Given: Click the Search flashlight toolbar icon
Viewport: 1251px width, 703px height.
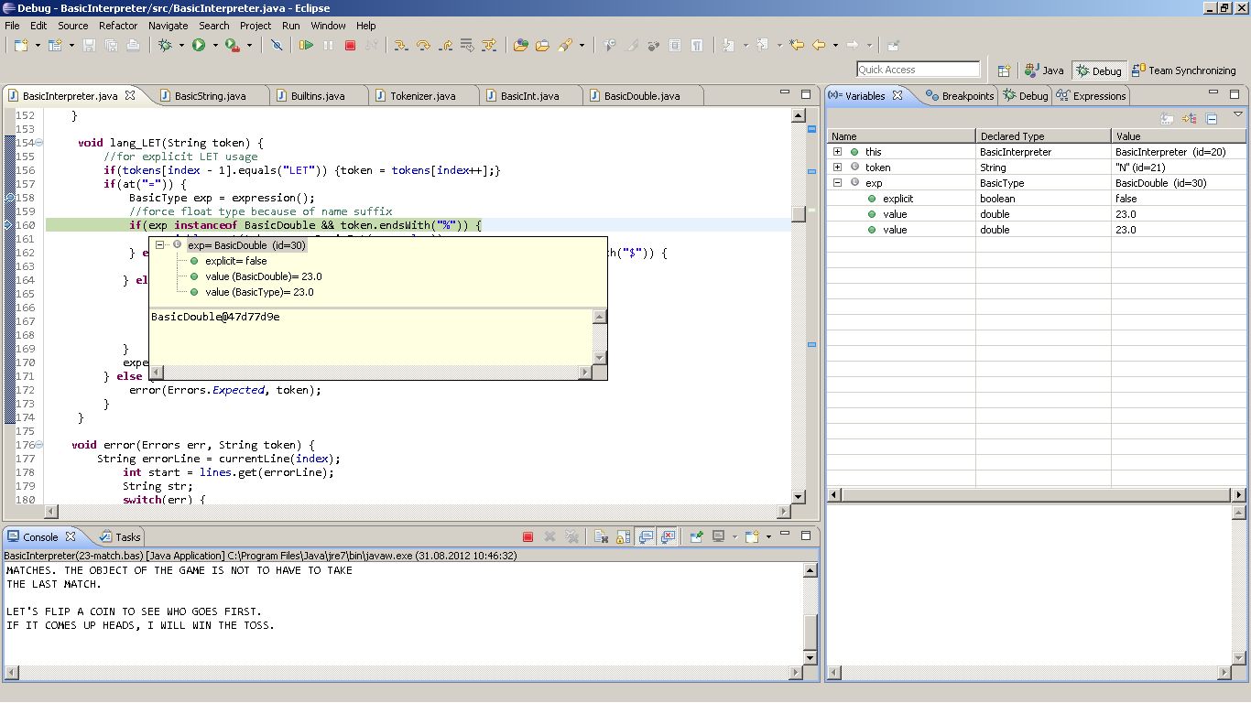Looking at the screenshot, I should click(x=565, y=45).
